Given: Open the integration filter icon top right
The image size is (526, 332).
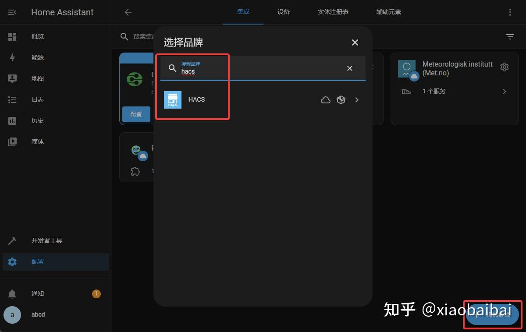Looking at the screenshot, I should pyautogui.click(x=510, y=36).
